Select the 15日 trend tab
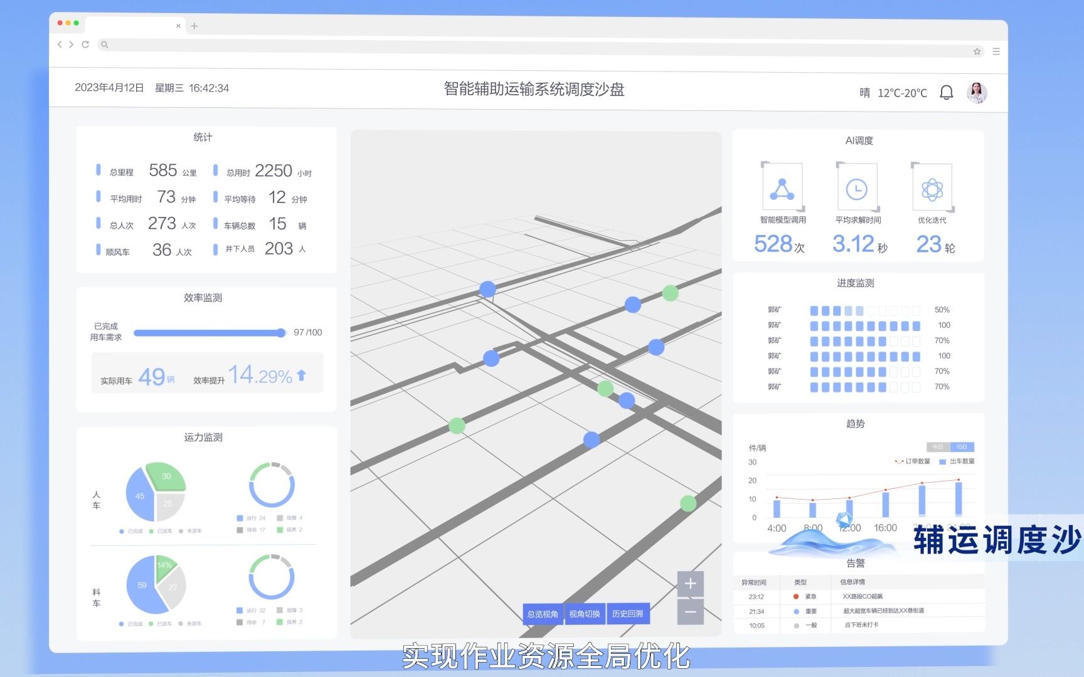Screen dimensions: 1084x677 [962, 447]
